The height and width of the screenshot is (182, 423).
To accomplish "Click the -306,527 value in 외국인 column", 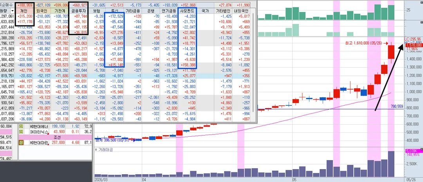I will click(43, 86).
